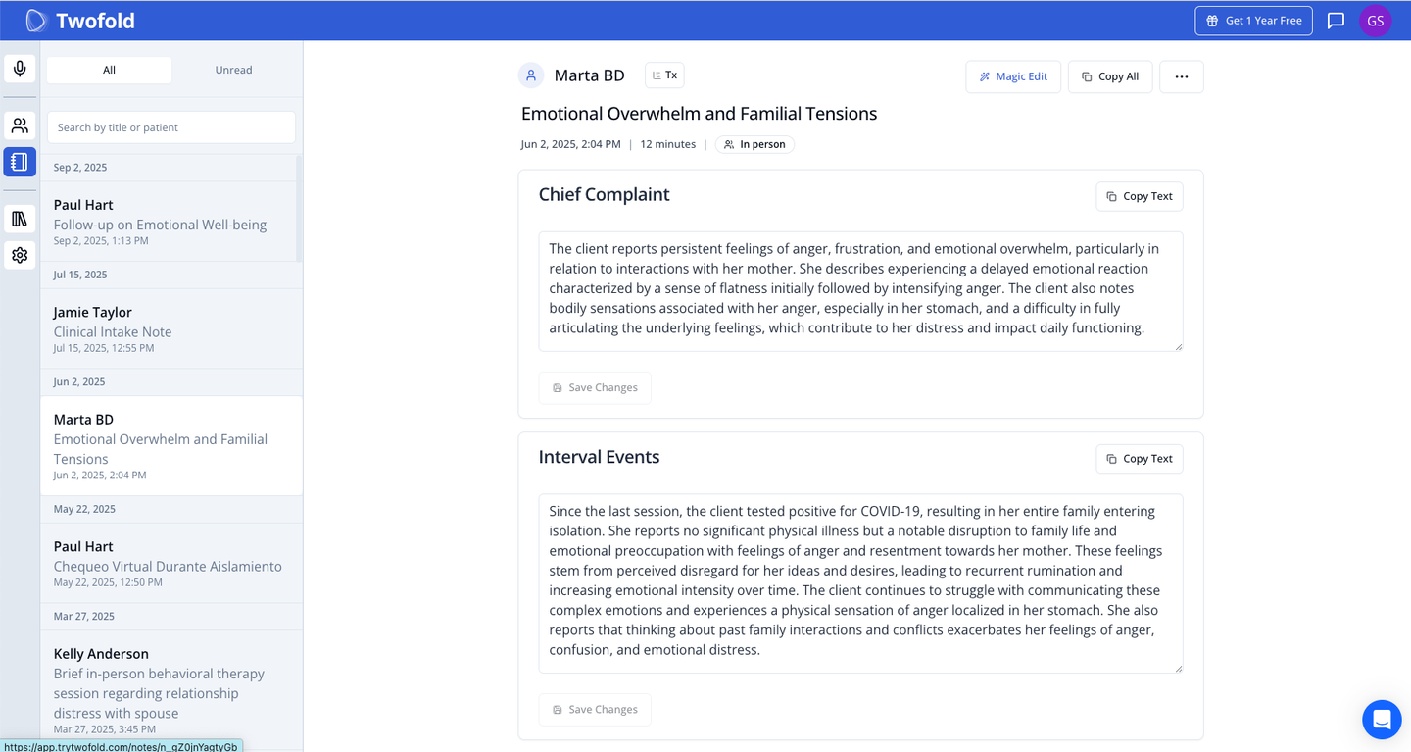Click Copy All button
This screenshot has width=1411, height=752.
[x=1110, y=76]
